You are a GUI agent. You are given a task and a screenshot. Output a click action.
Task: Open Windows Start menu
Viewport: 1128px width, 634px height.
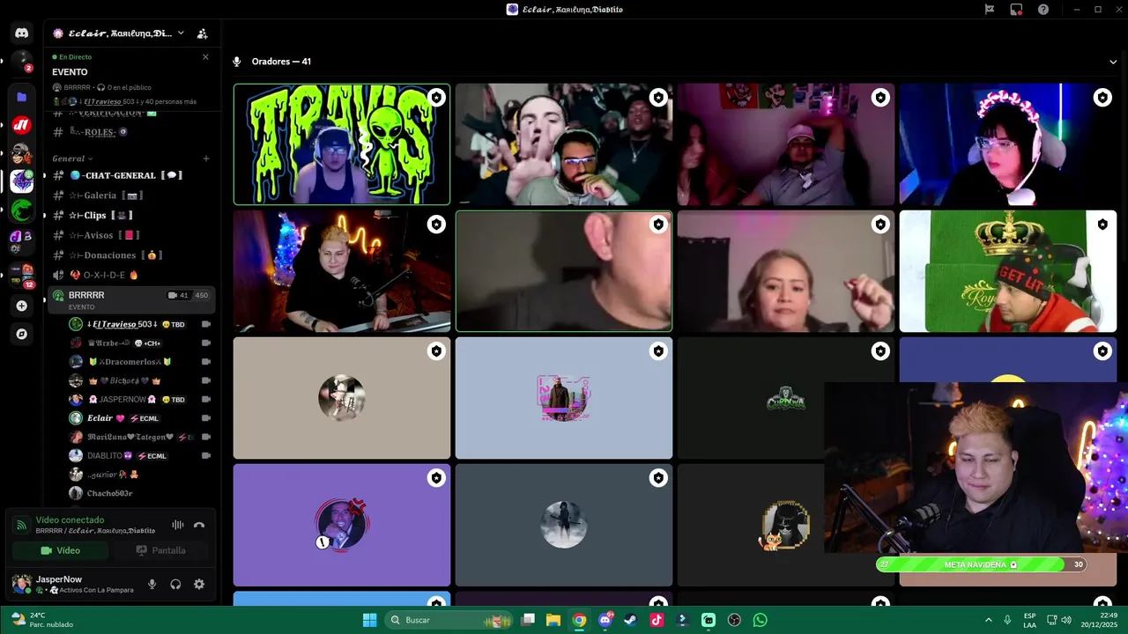[x=370, y=620]
